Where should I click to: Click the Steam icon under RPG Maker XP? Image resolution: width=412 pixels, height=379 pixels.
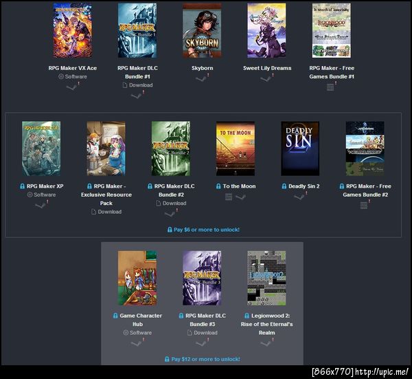coord(41,205)
